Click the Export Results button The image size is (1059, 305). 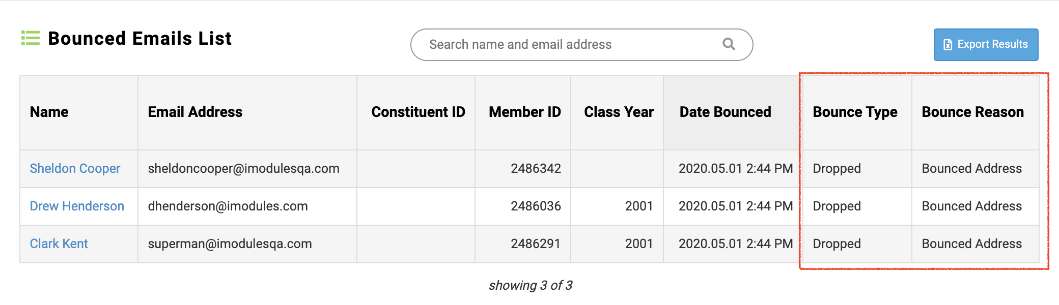tap(986, 45)
